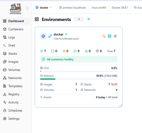142x133 pixels.
Task: Open the Shell page
Action: [15, 45]
